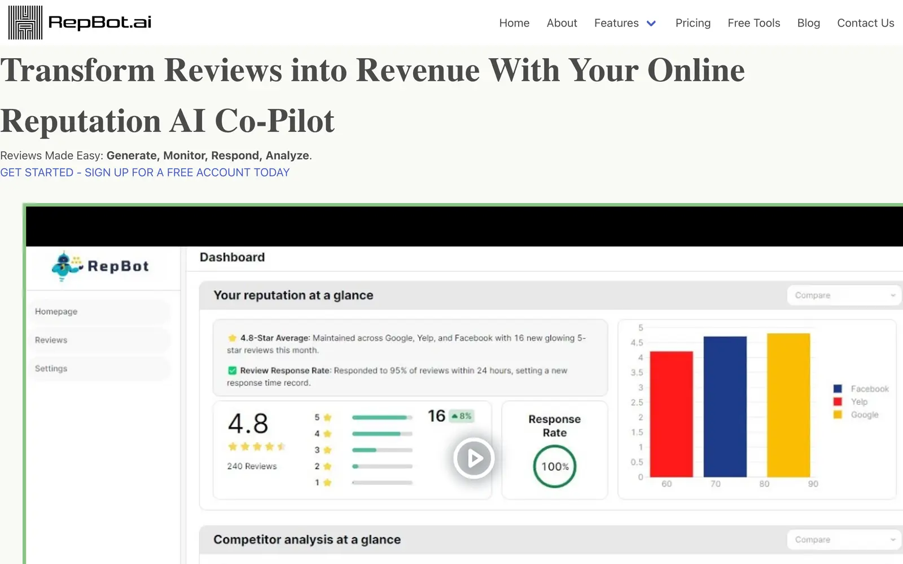
Task: Click the 4-star rating progress bar
Action: click(x=382, y=434)
